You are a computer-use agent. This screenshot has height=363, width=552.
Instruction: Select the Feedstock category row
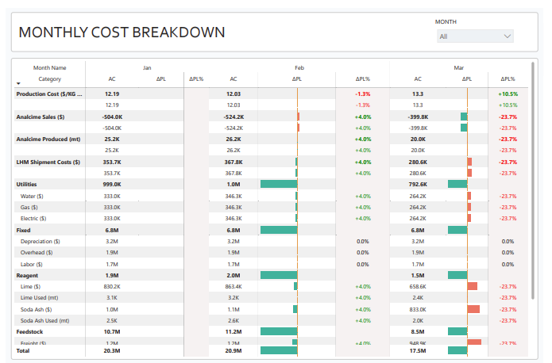point(271,332)
